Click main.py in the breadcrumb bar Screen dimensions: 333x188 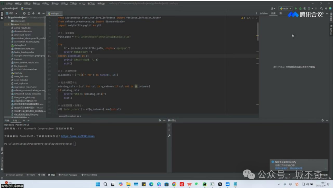26,9
